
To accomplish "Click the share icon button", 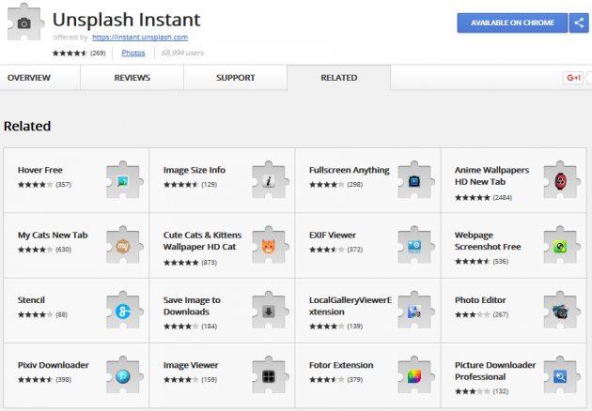I will (x=578, y=23).
